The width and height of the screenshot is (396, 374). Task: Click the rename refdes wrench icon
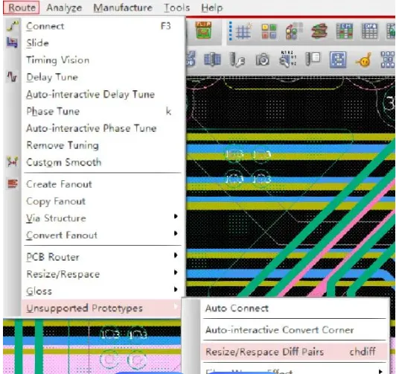click(x=288, y=60)
